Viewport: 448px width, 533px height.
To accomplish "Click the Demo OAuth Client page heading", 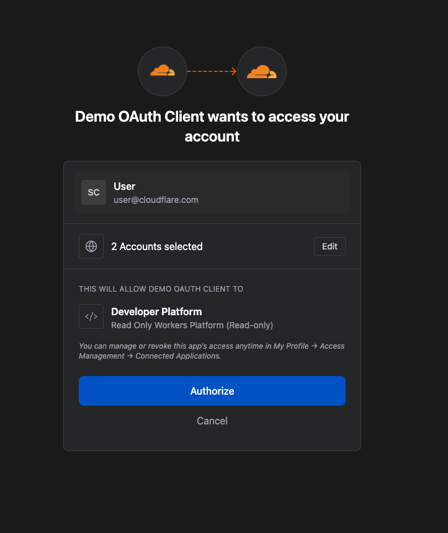I will click(x=212, y=127).
